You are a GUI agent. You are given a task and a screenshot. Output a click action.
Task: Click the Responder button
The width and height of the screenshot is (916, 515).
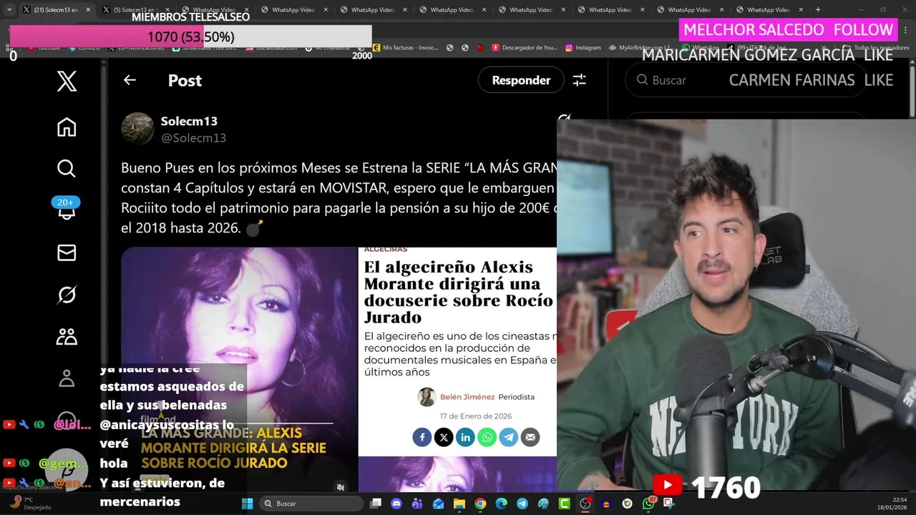click(521, 80)
